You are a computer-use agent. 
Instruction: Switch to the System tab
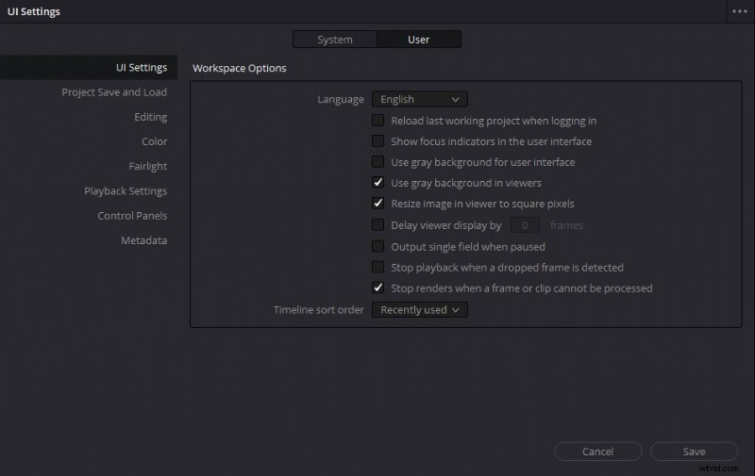click(x=335, y=40)
